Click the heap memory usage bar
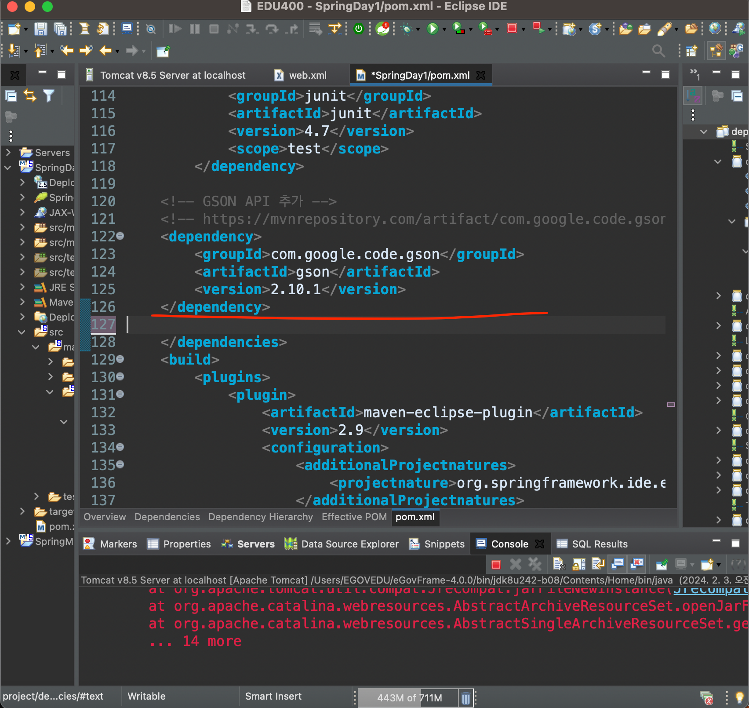Screen dimensions: 749x708 tap(409, 698)
